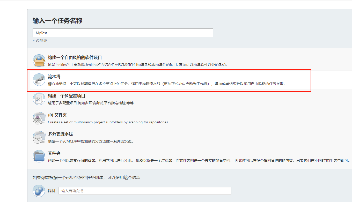This screenshot has width=352, height=202.
Task: Click text 如果你想根据一个已经存在的任务创建
Action: pos(86,177)
